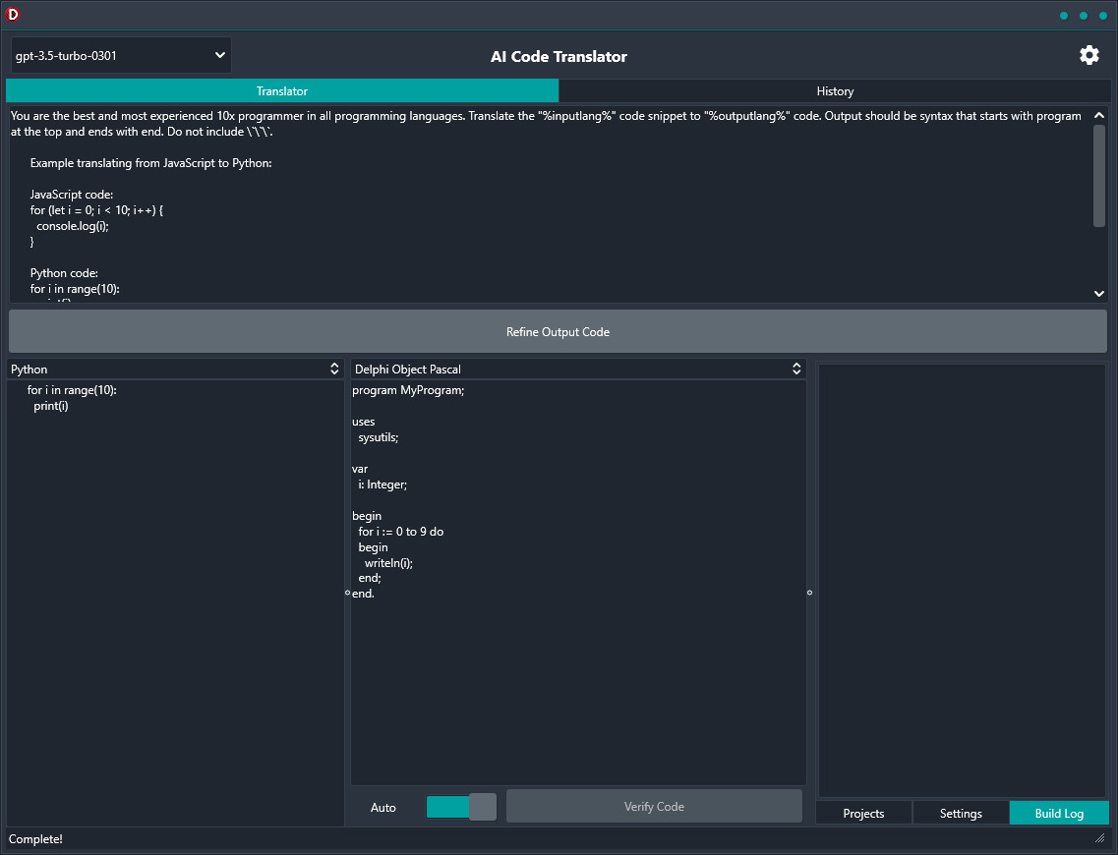Click 'program MyProgram;' line in output

[408, 390]
